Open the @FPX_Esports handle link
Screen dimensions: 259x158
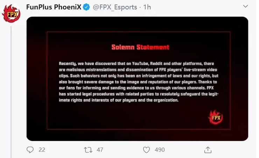(115, 7)
